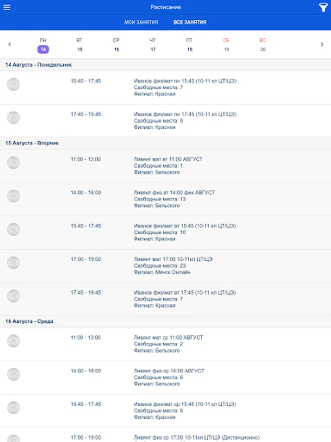331x442 pixels.
Task: Select ЧТ 17 in week calendar
Action: click(x=153, y=45)
